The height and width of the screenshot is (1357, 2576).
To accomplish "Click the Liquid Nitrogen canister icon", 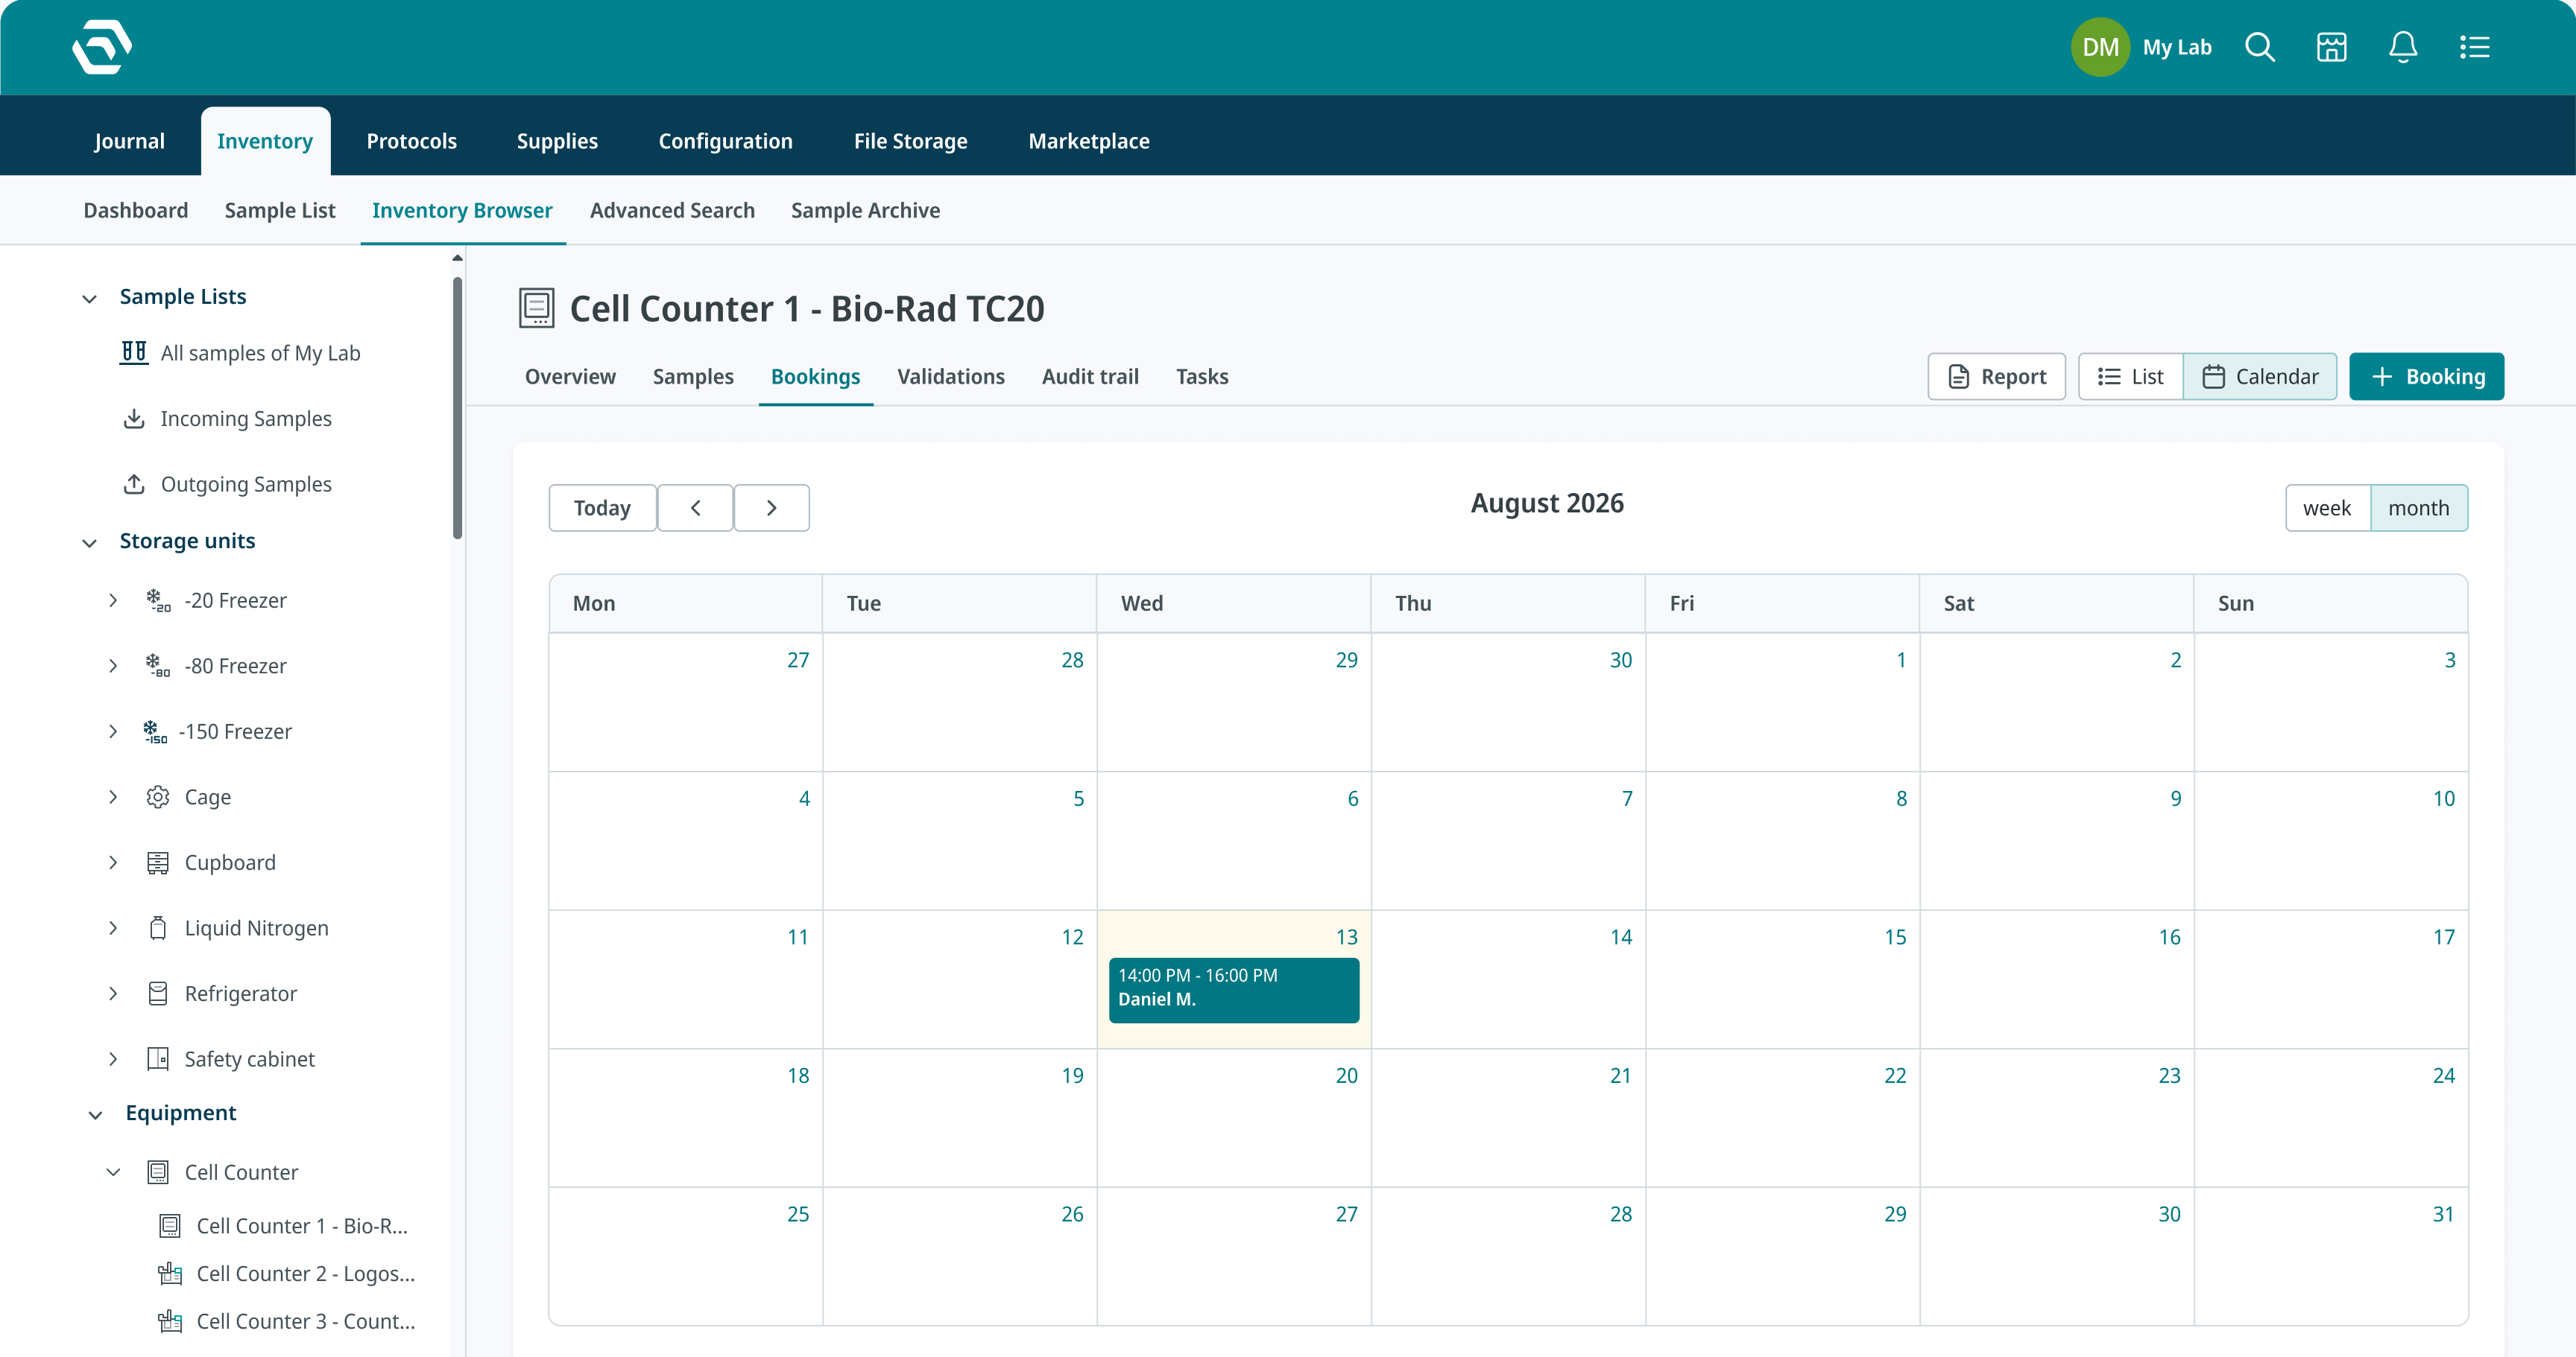I will coord(157,928).
